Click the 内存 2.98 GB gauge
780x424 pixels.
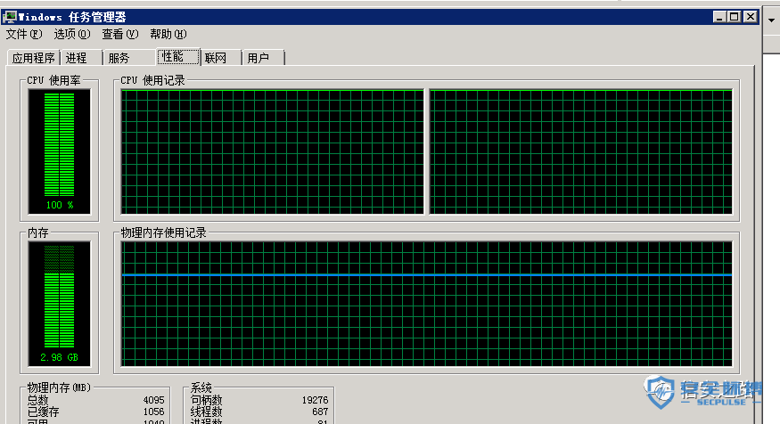59,304
